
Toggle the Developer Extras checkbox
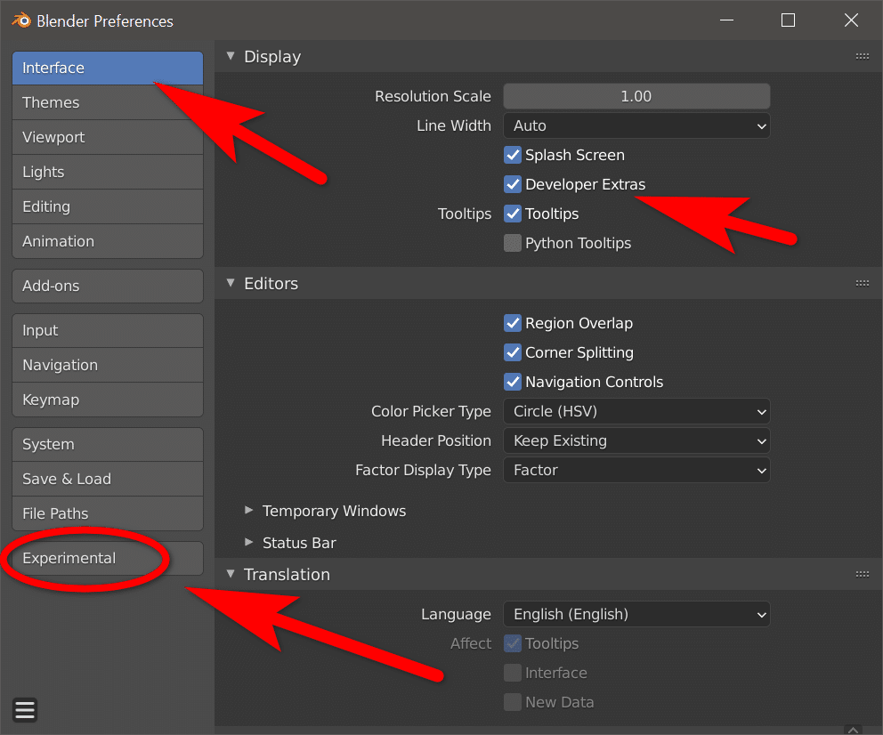point(513,184)
